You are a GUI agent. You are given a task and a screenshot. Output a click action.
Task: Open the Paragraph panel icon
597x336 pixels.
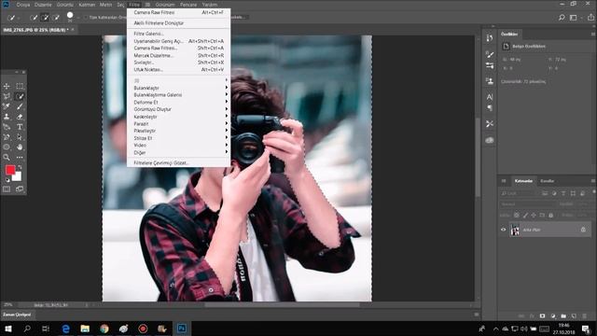(490, 108)
